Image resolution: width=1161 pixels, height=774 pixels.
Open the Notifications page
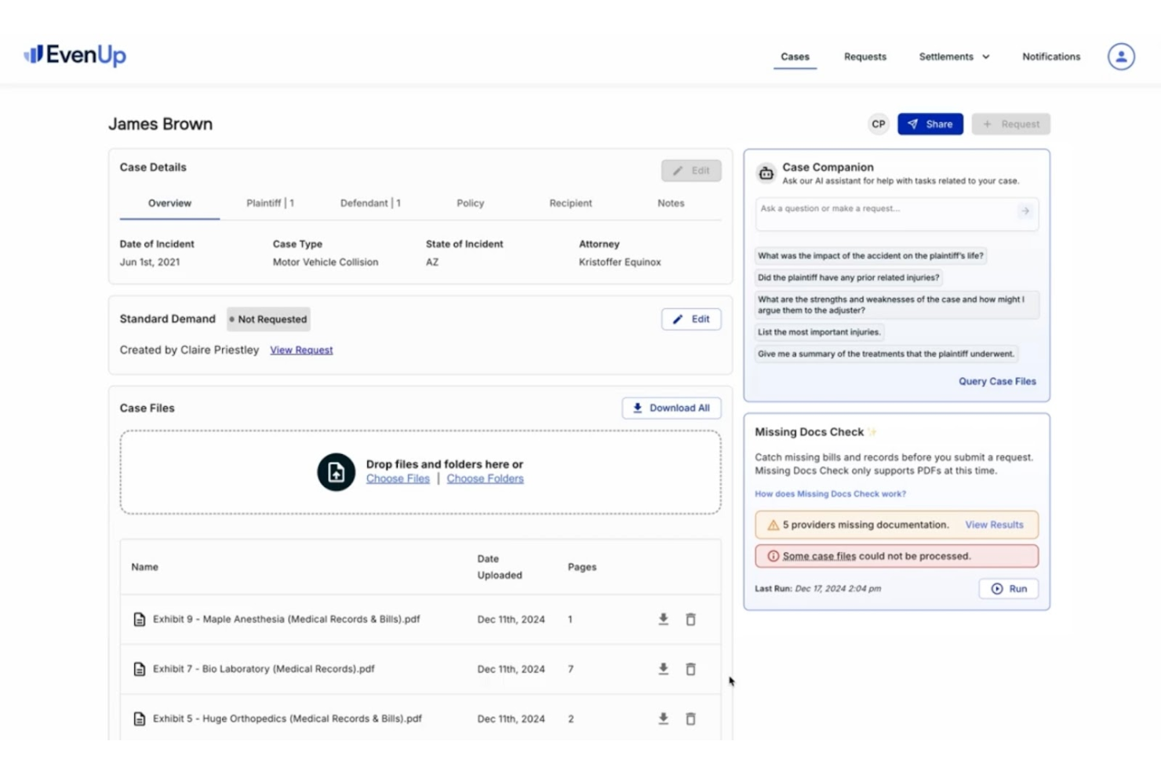(1051, 56)
